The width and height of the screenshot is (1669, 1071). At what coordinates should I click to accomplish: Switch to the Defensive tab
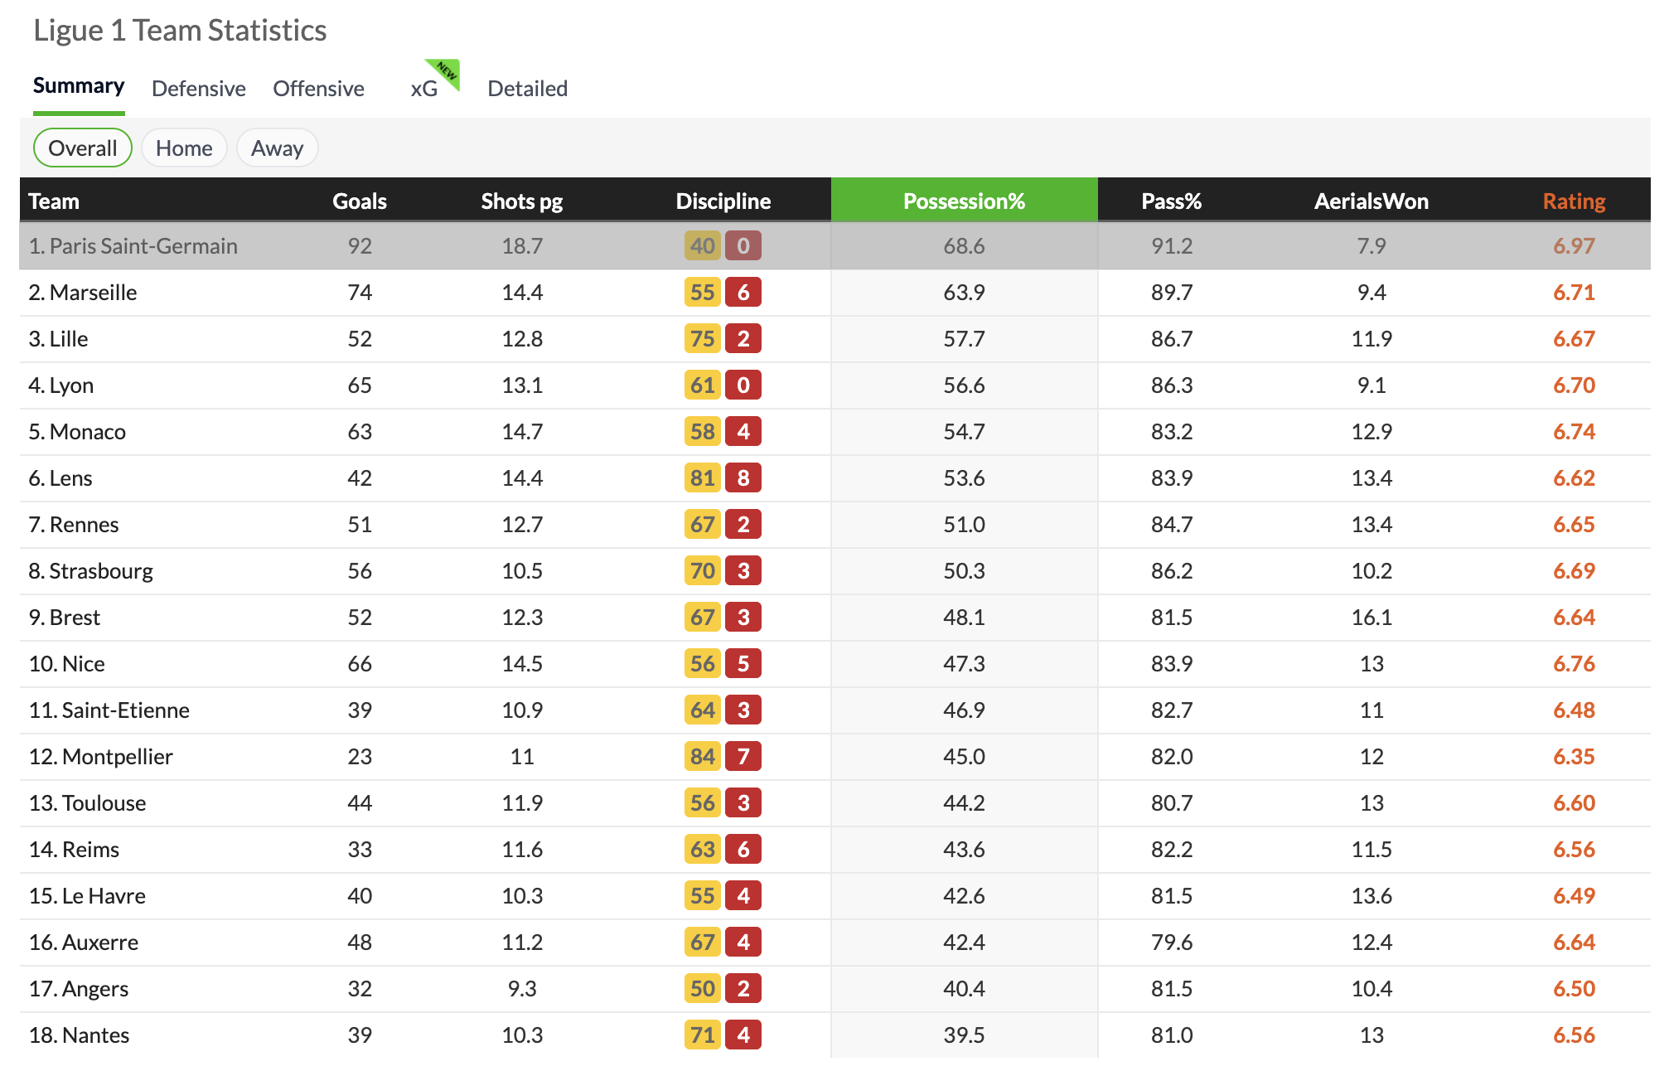tap(199, 89)
